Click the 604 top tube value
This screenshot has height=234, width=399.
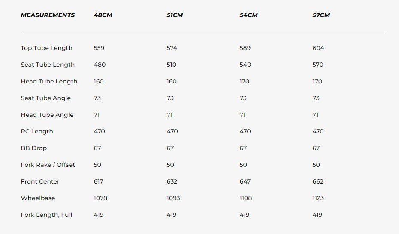pyautogui.click(x=318, y=48)
